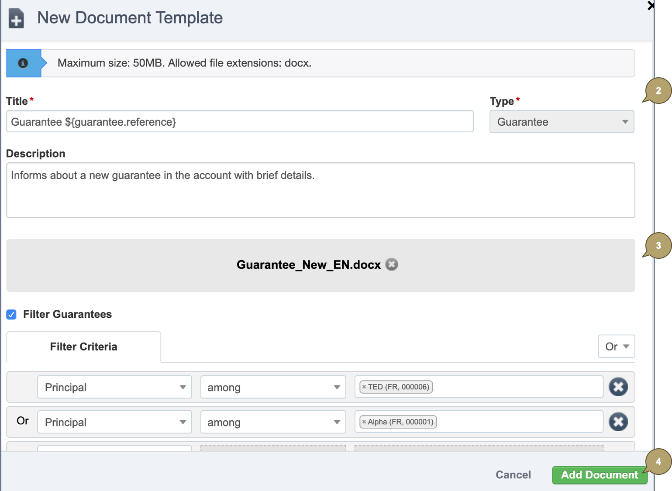
Task: Click the New Document Template icon
Action: point(17,18)
